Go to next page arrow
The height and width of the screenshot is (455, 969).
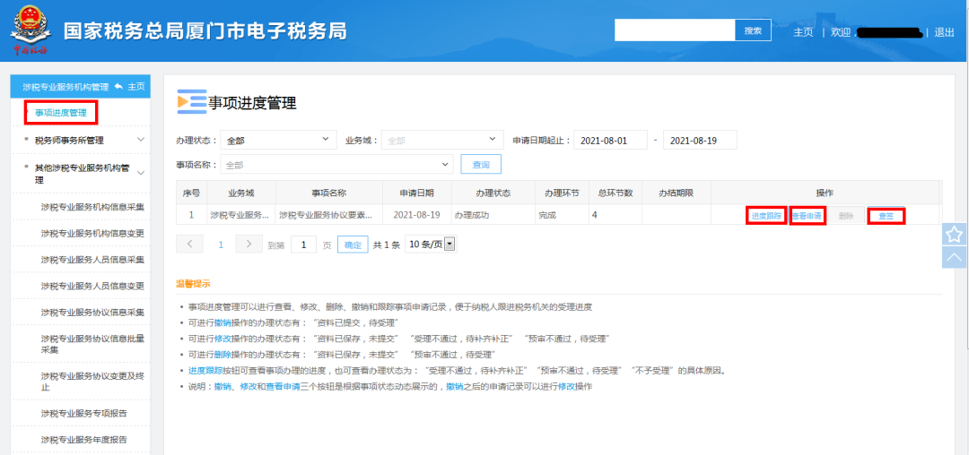[x=249, y=245]
